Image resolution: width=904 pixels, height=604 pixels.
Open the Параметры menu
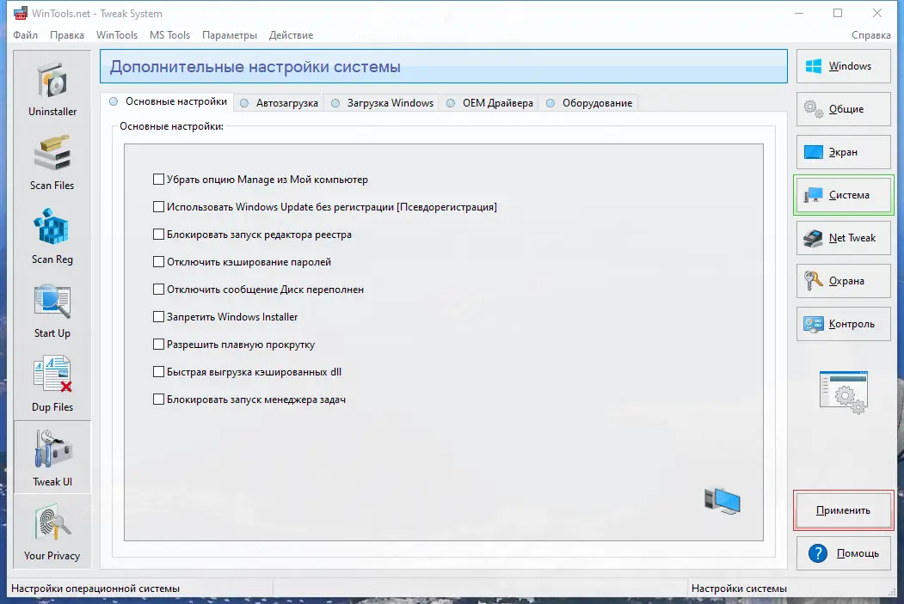coord(230,35)
